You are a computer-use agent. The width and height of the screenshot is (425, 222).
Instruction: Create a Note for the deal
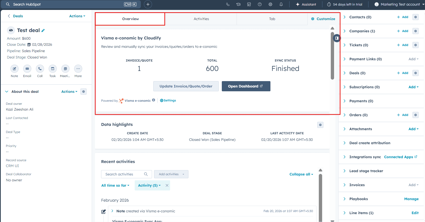(x=15, y=69)
